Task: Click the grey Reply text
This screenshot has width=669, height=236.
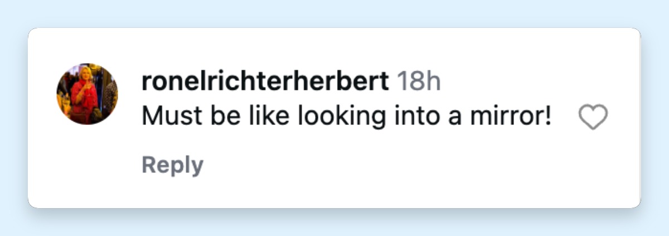Action: [x=172, y=165]
